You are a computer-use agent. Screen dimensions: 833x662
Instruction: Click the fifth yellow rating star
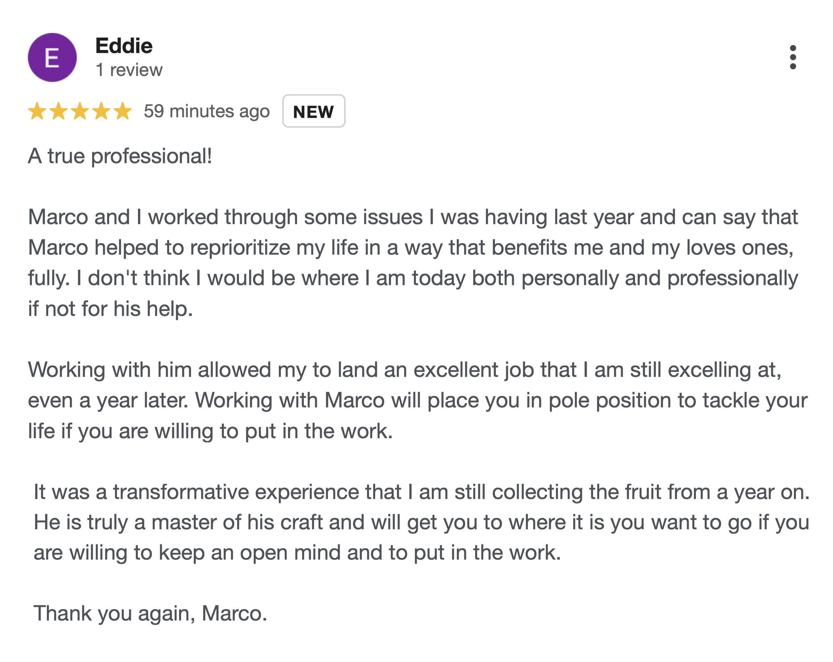point(123,111)
